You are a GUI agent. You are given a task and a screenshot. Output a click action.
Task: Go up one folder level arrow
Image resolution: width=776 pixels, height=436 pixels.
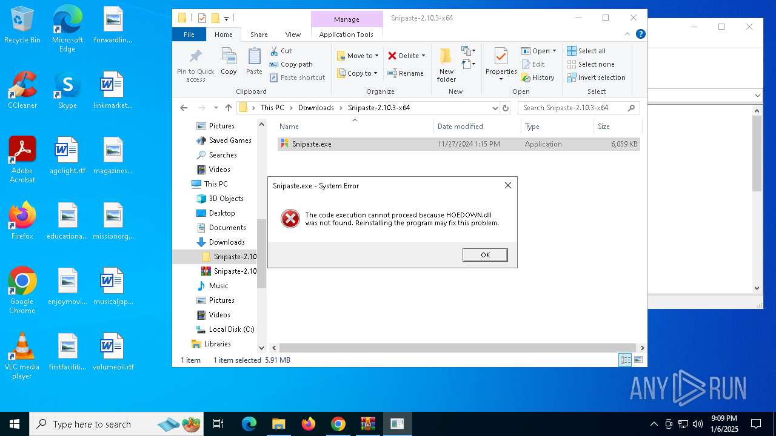pyautogui.click(x=228, y=108)
